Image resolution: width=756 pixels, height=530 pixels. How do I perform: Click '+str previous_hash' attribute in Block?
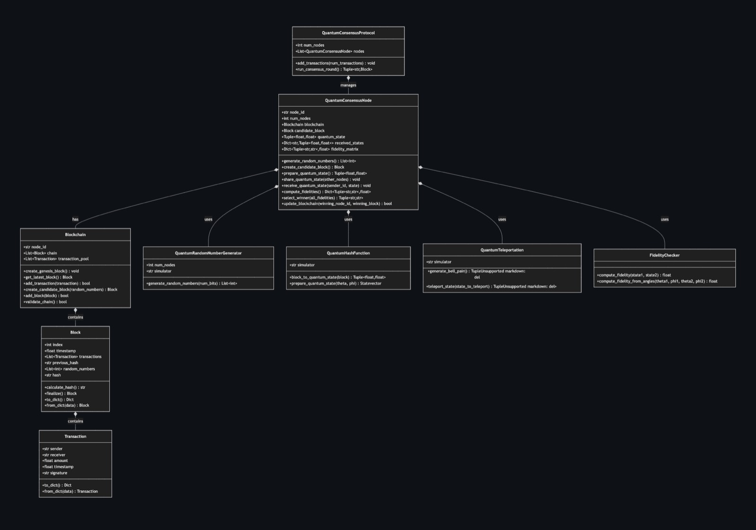[61, 363]
